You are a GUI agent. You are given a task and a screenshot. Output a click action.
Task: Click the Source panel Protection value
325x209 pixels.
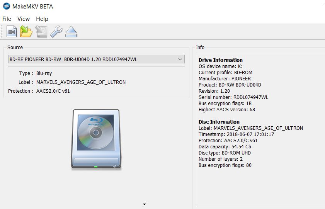(x=53, y=91)
